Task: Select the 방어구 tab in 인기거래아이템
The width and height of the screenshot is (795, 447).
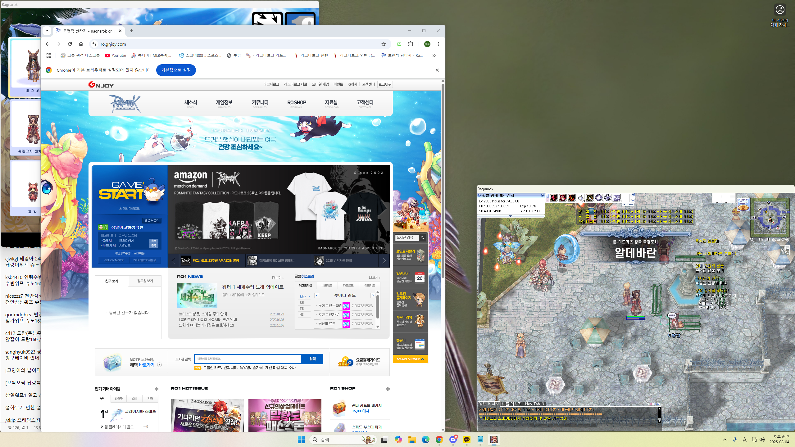Action: [x=119, y=399]
